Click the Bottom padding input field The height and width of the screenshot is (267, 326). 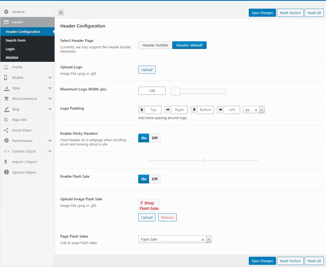click(206, 110)
